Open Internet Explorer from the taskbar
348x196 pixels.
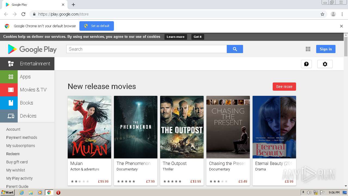pos(21,192)
